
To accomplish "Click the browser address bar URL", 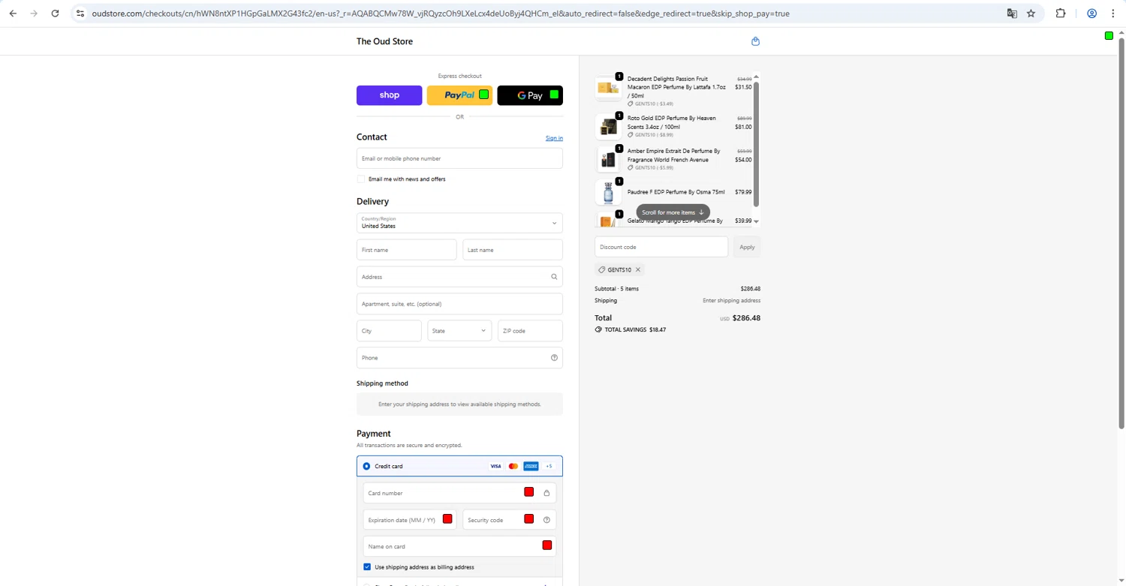I will point(440,14).
